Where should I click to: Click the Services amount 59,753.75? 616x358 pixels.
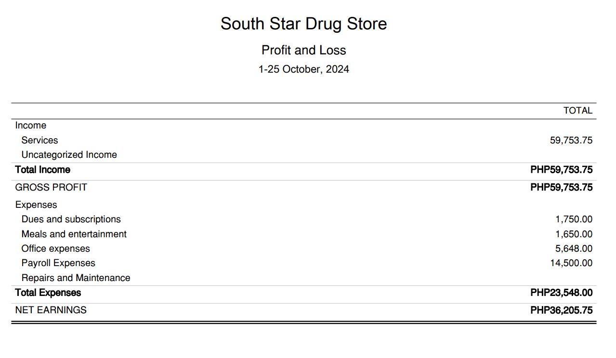(571, 141)
